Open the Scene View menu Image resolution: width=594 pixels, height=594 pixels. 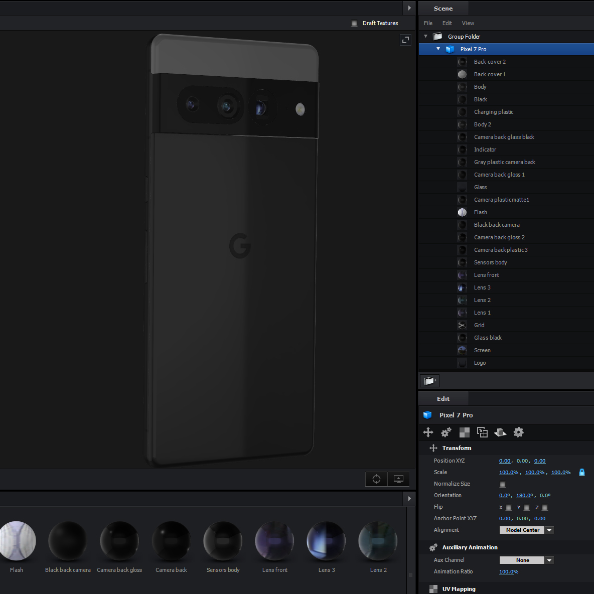pyautogui.click(x=468, y=23)
